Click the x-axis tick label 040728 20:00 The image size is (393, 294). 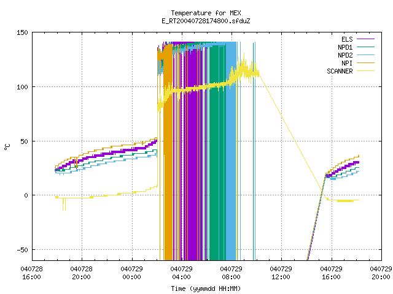click(82, 273)
